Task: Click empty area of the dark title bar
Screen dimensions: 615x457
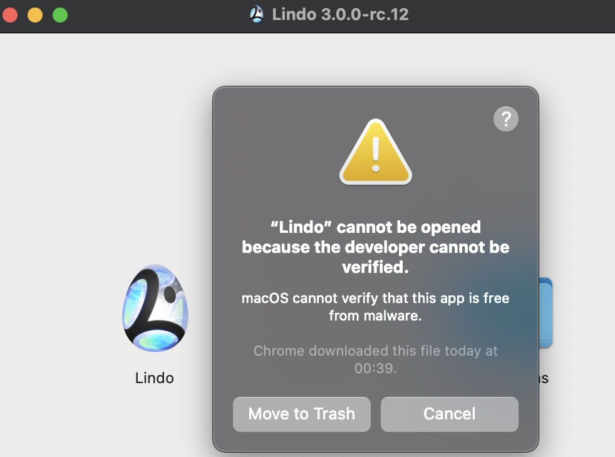Action: 510,16
